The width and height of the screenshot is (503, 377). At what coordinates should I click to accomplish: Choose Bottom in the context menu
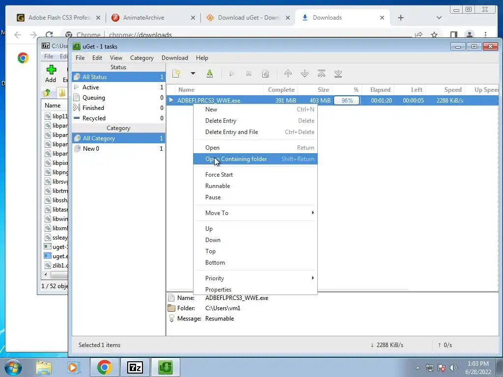[255, 262]
